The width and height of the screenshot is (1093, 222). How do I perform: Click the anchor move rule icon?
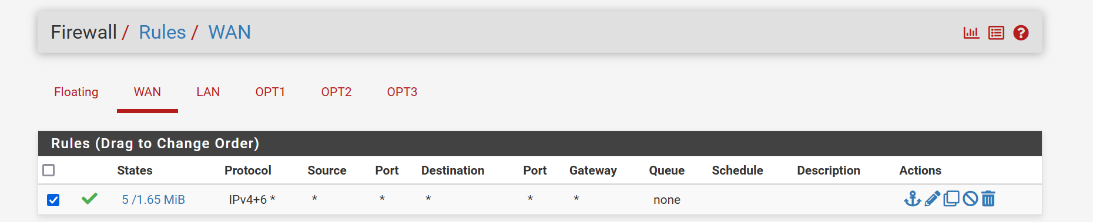point(913,199)
